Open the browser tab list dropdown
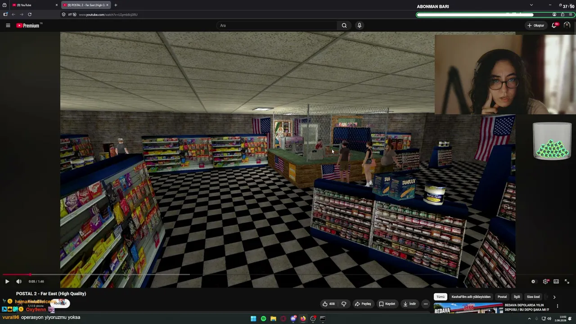The height and width of the screenshot is (324, 576). [x=531, y=5]
